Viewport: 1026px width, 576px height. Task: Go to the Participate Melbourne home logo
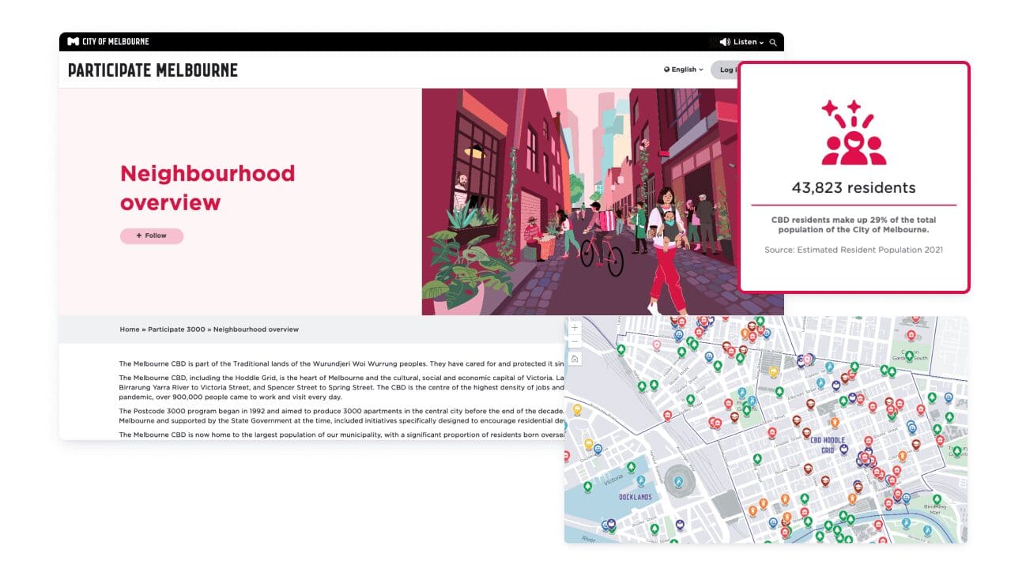coord(153,70)
